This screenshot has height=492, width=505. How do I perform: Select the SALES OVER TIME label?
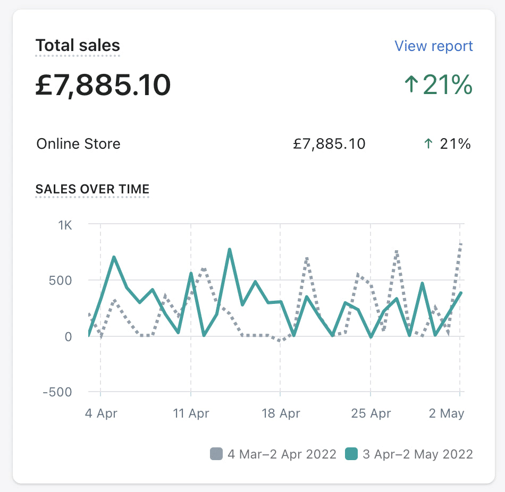[x=92, y=189]
